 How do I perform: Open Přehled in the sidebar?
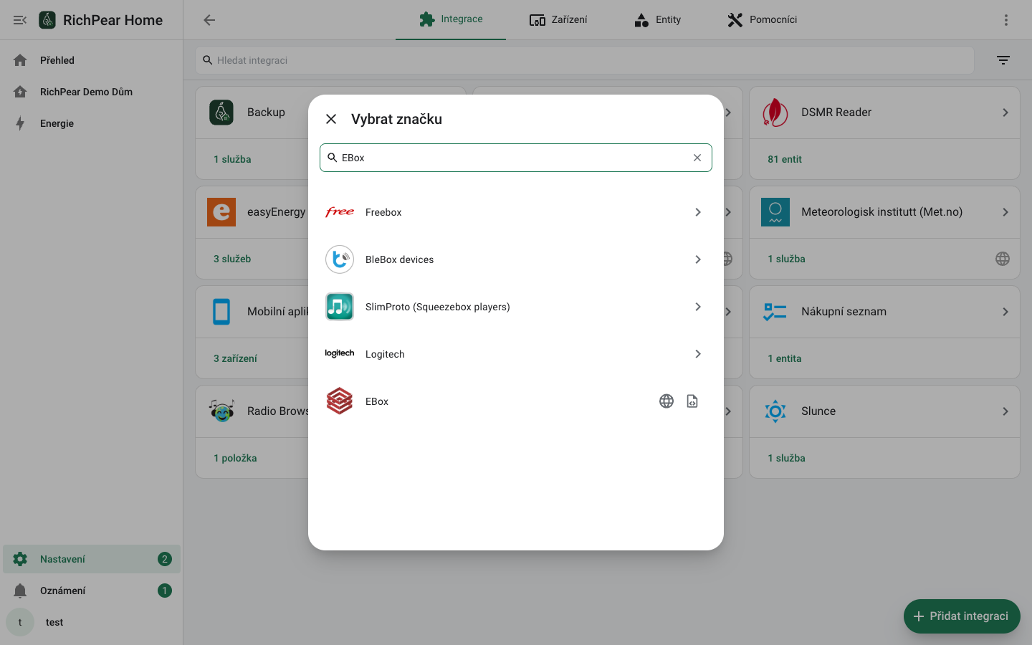point(92,60)
